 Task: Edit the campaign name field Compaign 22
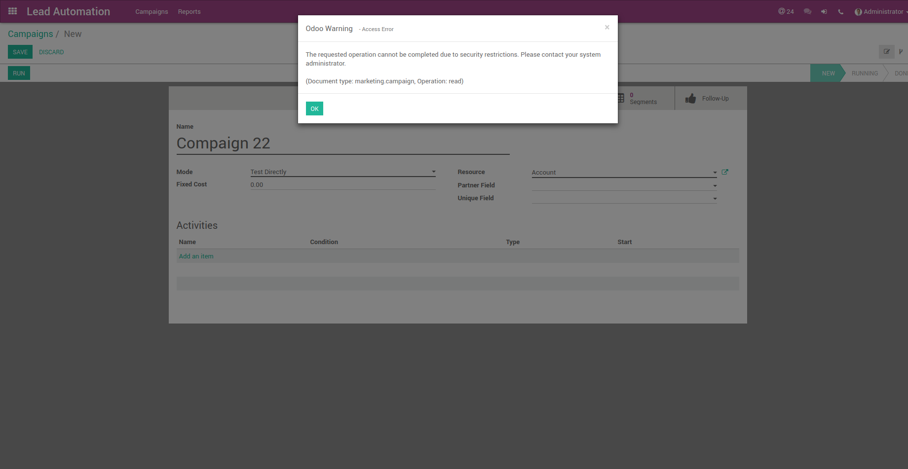pos(343,144)
